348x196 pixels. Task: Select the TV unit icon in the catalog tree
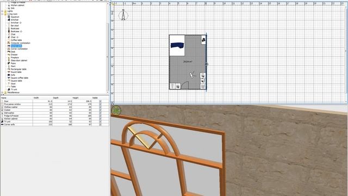click(x=9, y=89)
